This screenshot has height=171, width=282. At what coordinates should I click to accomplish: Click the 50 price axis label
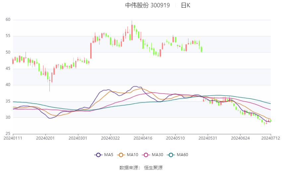(8, 52)
